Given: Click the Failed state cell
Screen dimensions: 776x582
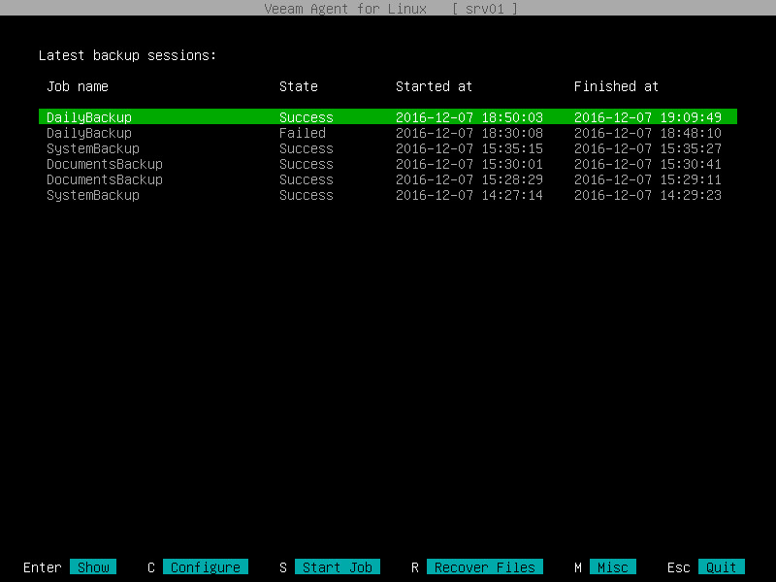Looking at the screenshot, I should coord(303,133).
